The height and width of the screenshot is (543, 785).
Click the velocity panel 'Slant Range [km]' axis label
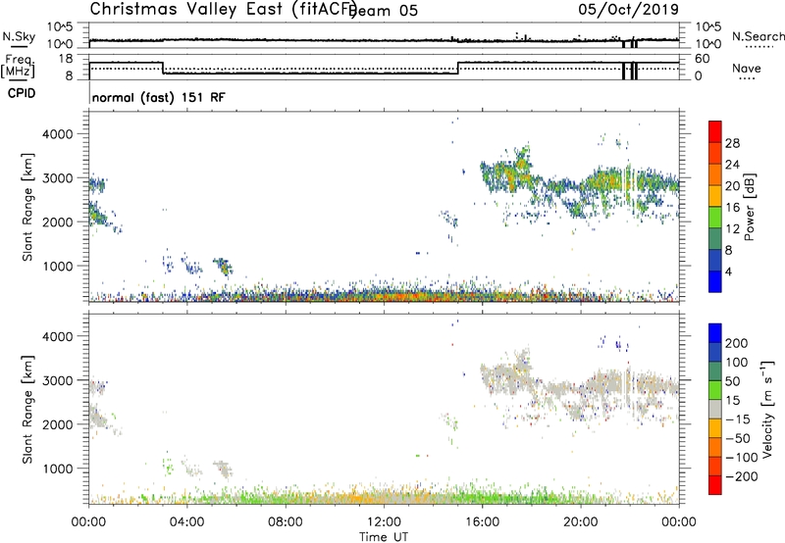27,409
